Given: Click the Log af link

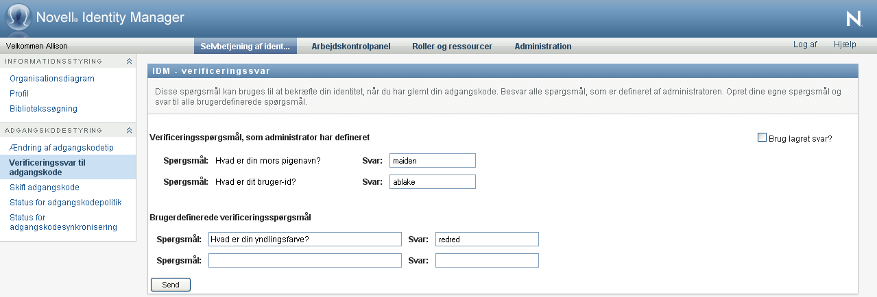Looking at the screenshot, I should pyautogui.click(x=804, y=44).
